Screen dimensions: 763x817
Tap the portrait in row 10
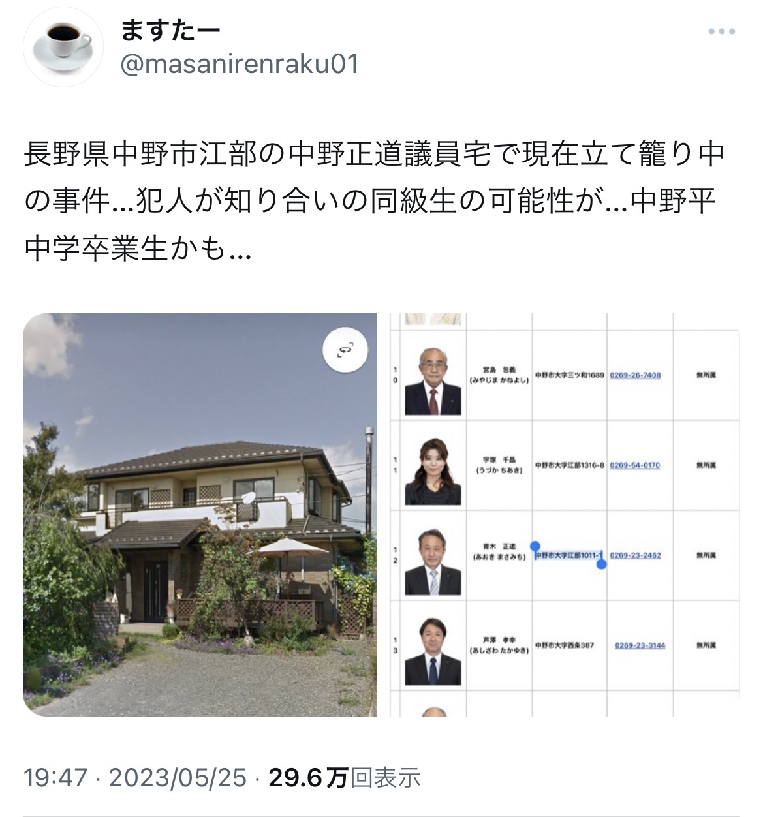tap(433, 380)
